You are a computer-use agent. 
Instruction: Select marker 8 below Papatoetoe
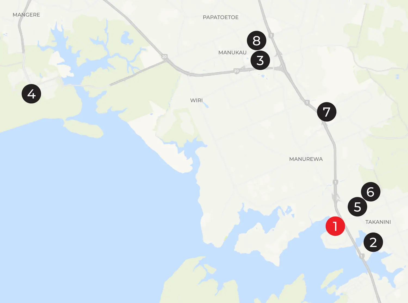click(256, 41)
